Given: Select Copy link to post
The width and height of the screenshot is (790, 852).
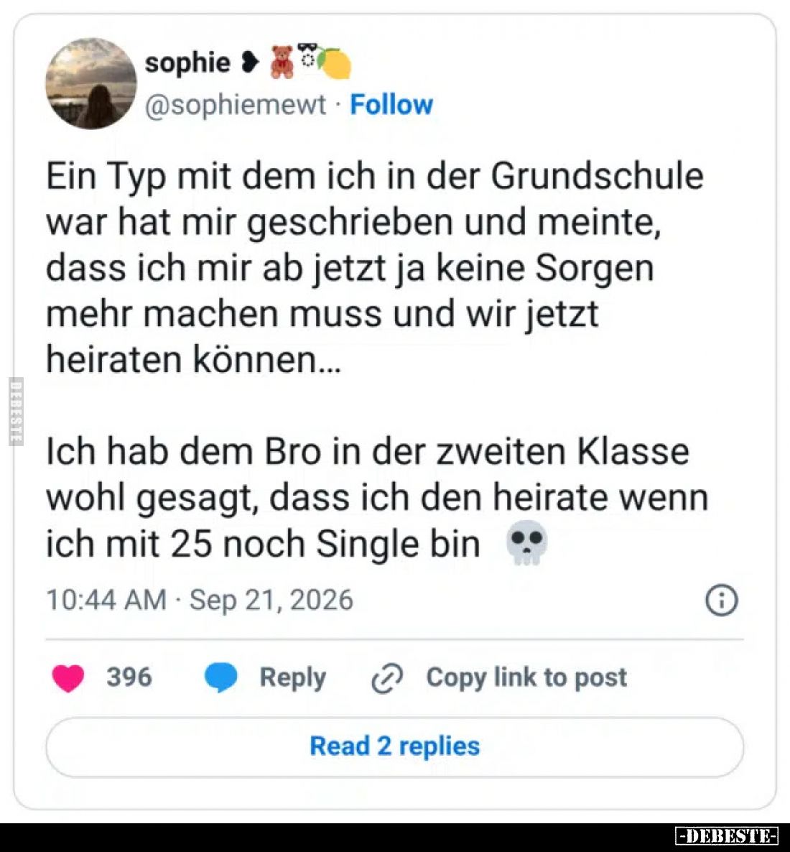Looking at the screenshot, I should point(526,677).
